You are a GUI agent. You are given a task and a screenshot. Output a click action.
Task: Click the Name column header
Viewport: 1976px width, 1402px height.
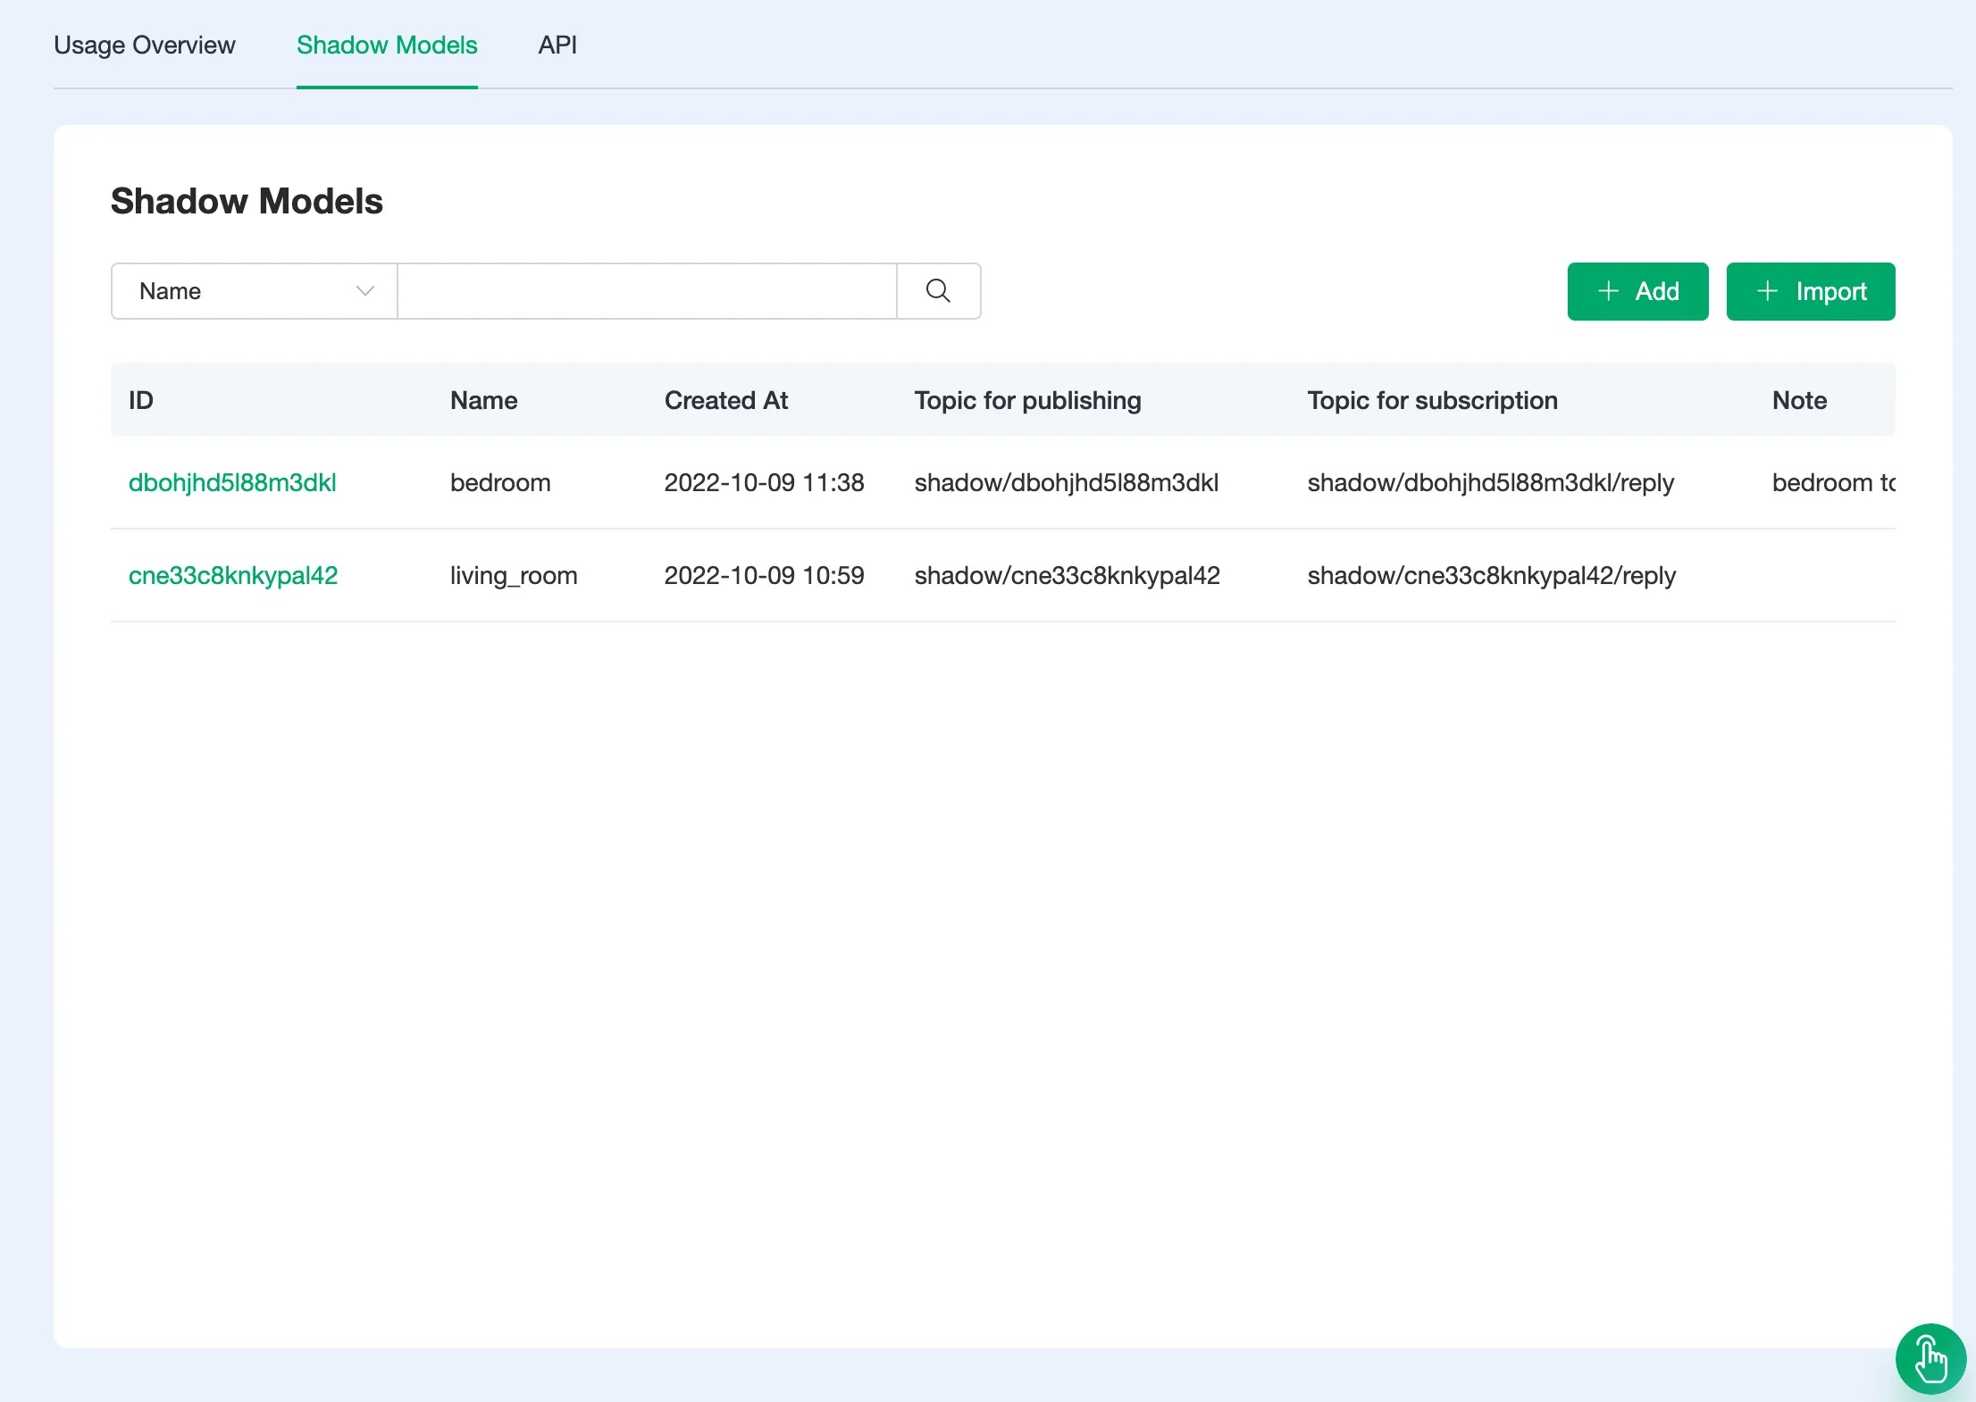(484, 399)
